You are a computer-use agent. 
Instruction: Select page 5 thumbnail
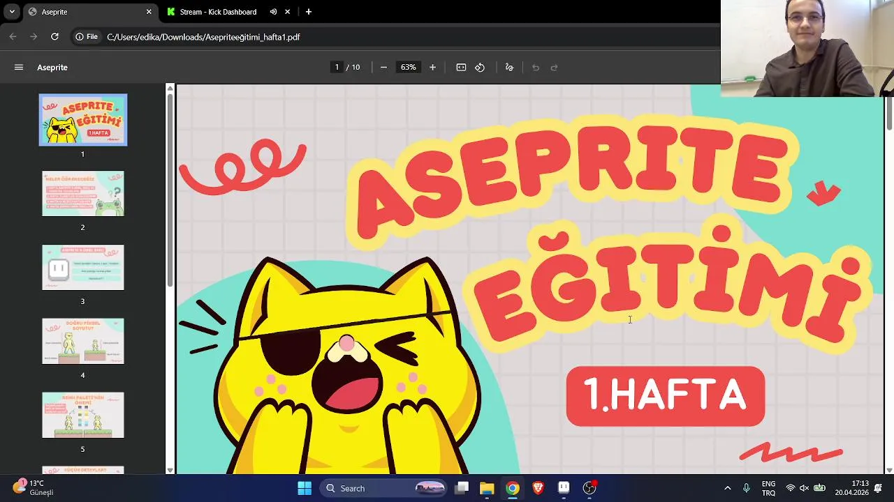click(83, 415)
